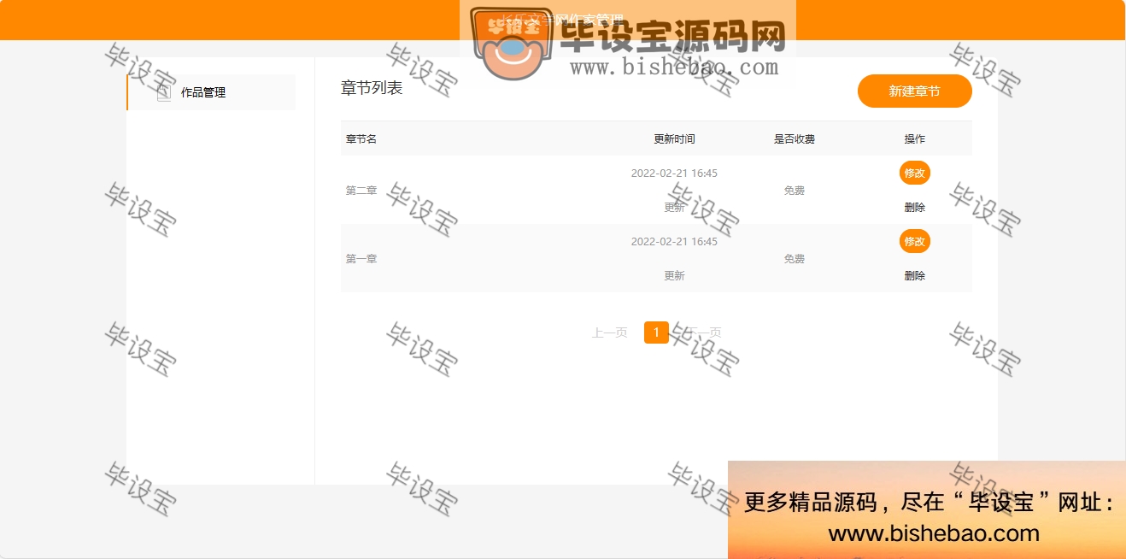Select the 第一章 chapter name
Image resolution: width=1126 pixels, height=559 pixels.
(x=361, y=258)
